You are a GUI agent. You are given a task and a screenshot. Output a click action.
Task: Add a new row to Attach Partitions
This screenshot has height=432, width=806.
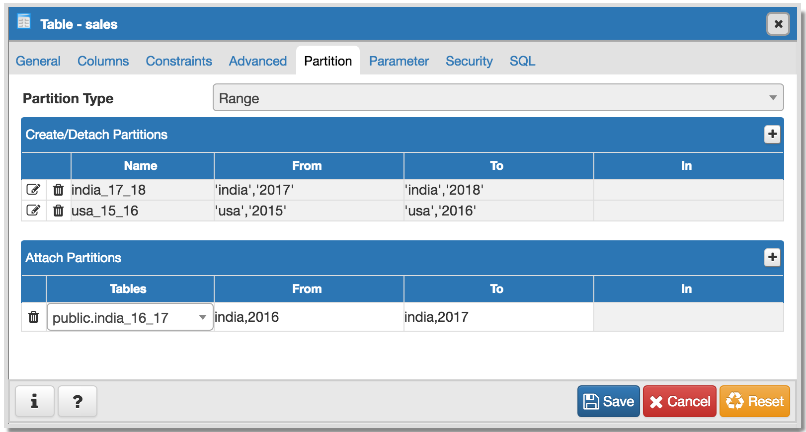tap(772, 257)
